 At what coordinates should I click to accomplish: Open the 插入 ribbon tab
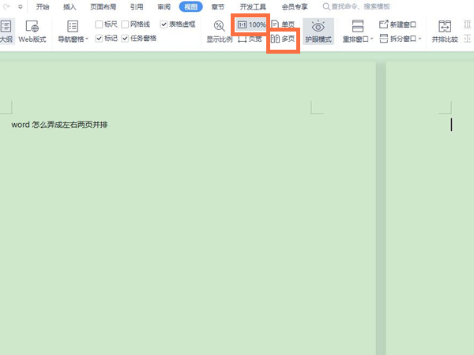coord(70,6)
